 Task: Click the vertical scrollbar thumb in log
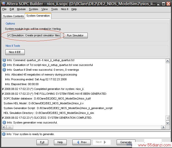pos(167,118)
